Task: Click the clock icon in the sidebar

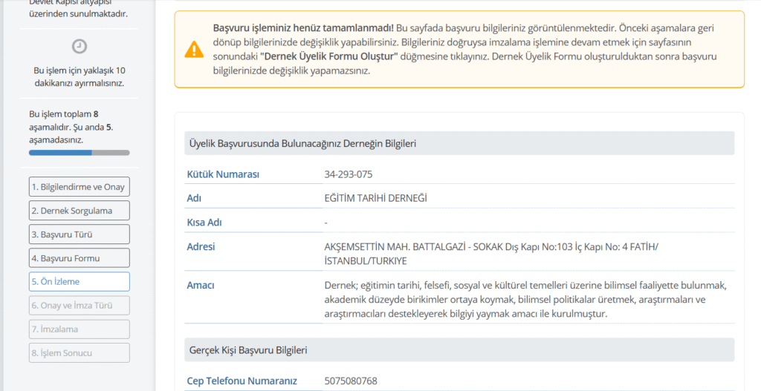Action: 79,47
